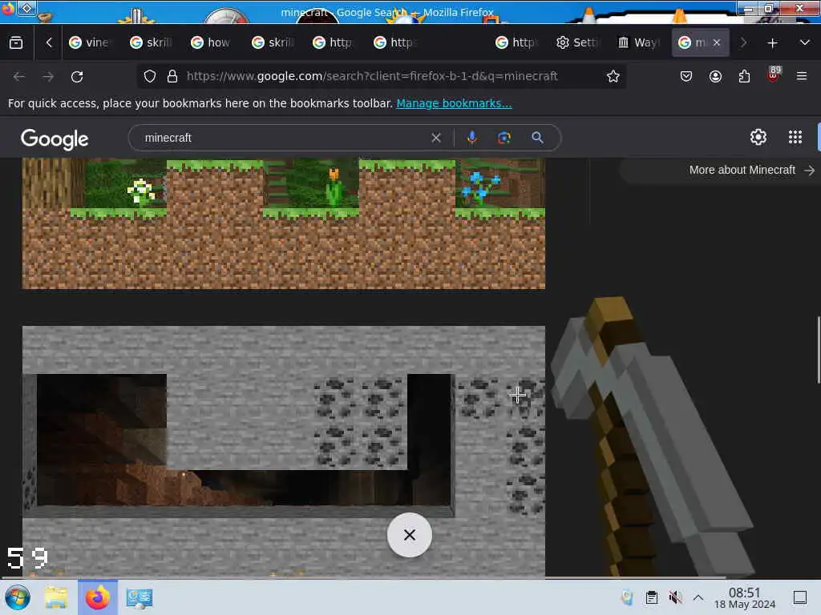Image resolution: width=821 pixels, height=615 pixels.
Task: Switch to the 'vine' tab
Action: tap(90, 42)
